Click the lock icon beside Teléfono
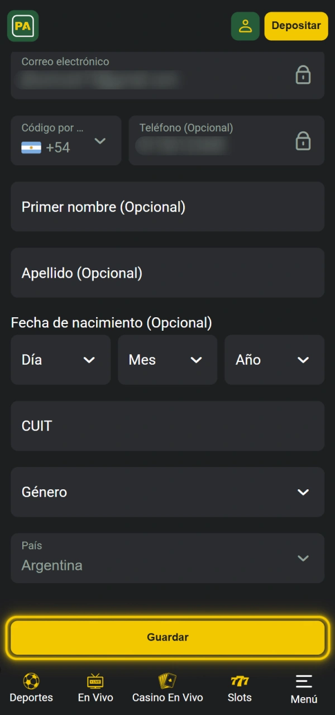Viewport: 335px width, 715px height. 303,141
